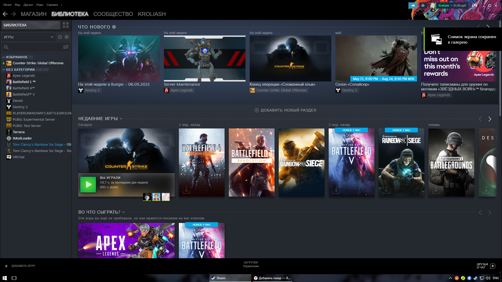Viewport: 502px width, 282px height.
Task: Open volume control in system tray
Action: coord(488,278)
